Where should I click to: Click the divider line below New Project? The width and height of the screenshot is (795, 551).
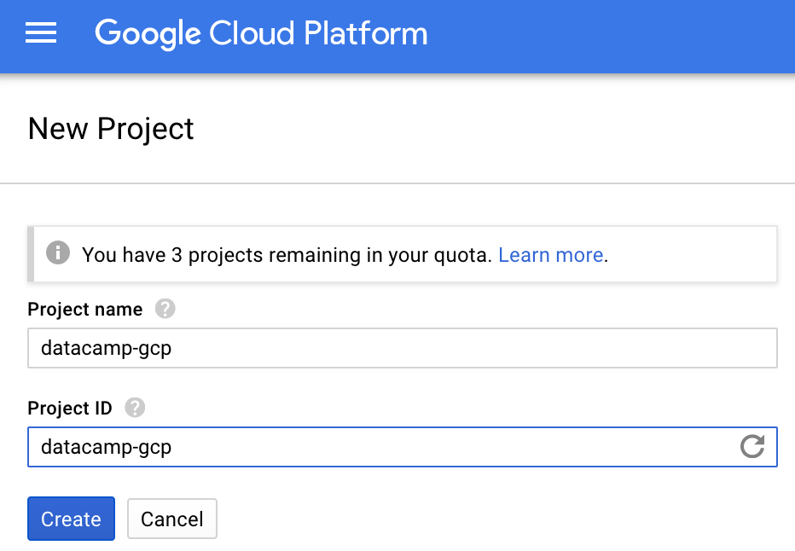click(397, 183)
